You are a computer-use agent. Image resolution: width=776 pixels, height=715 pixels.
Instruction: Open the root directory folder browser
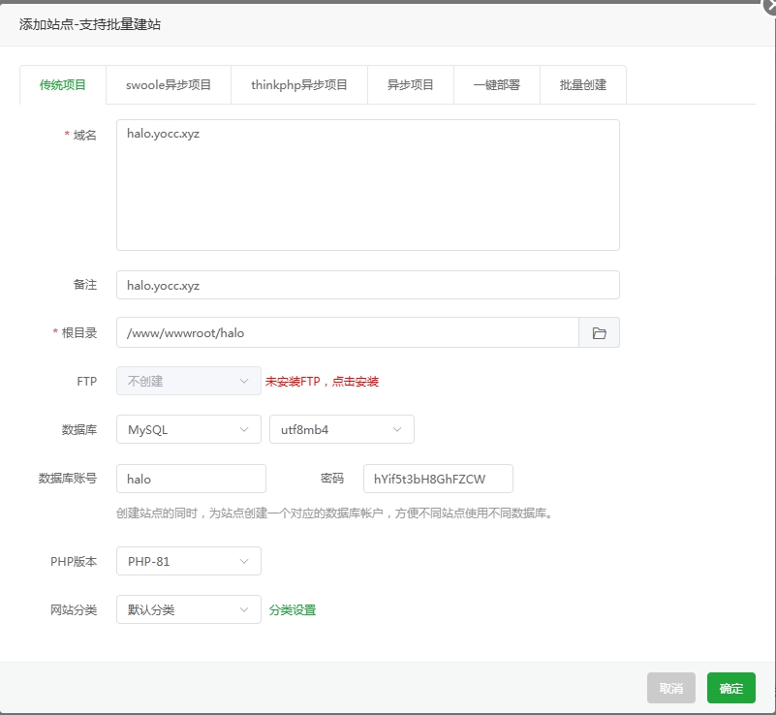[x=600, y=332]
